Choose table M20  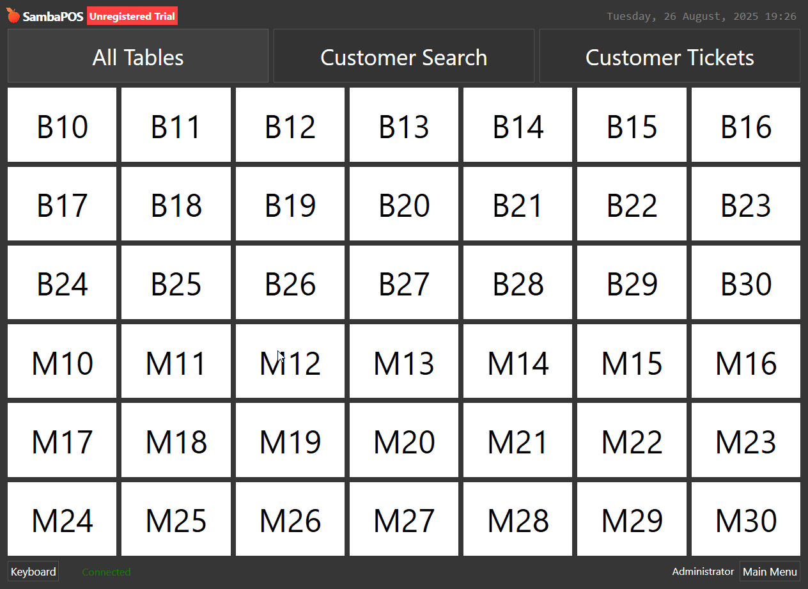[404, 440]
